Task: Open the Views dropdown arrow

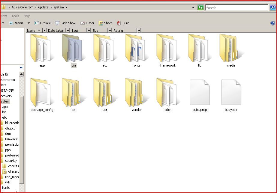Action: click(29, 23)
